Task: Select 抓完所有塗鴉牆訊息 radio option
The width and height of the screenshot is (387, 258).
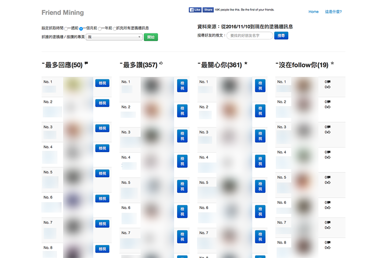Action: (x=115, y=29)
